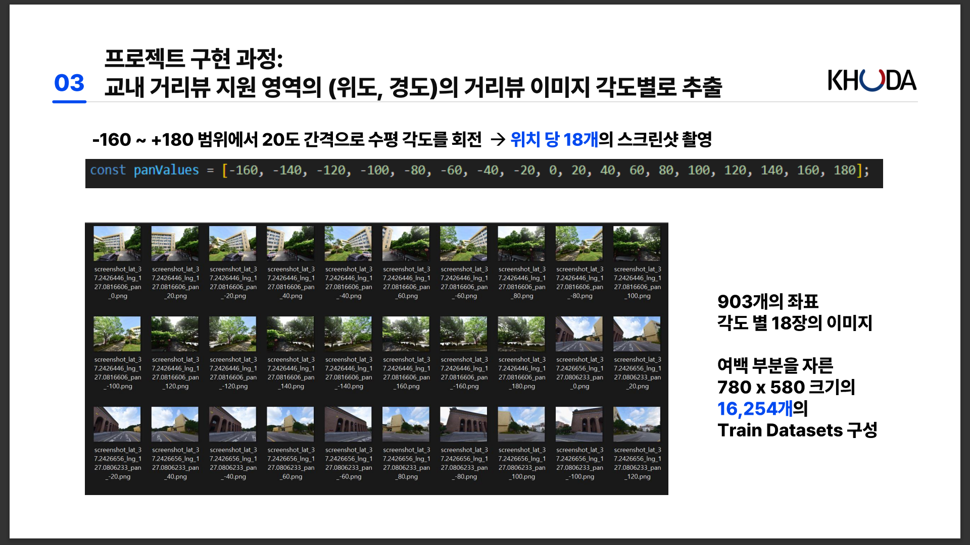Click the panValues code line
The height and width of the screenshot is (545, 970).
coord(479,171)
